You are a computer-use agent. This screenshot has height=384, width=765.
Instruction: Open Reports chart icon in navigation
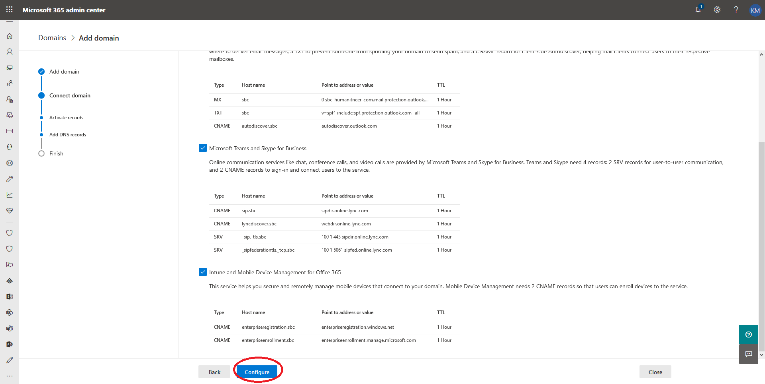coord(10,195)
